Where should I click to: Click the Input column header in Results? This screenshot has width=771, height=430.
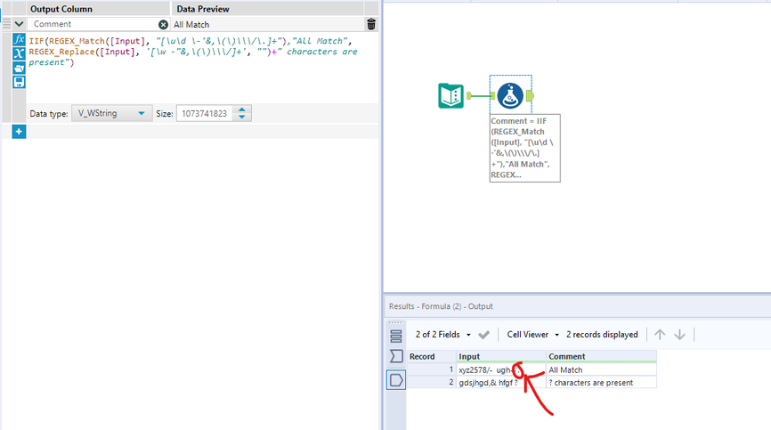click(x=501, y=356)
